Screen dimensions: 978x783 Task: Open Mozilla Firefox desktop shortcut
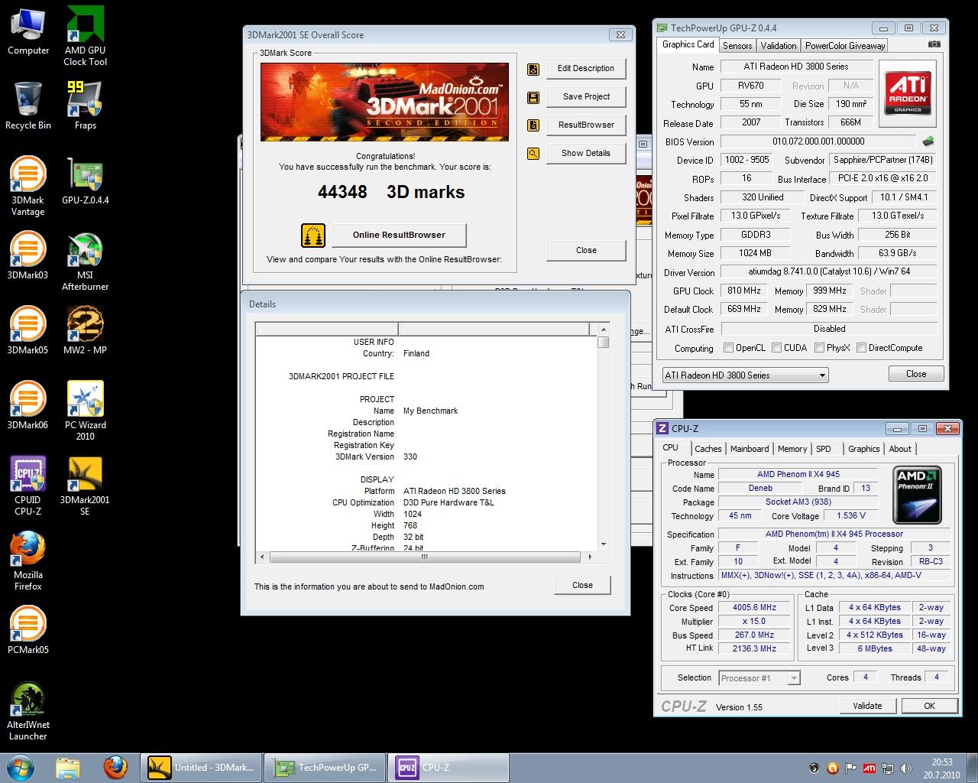[x=28, y=561]
